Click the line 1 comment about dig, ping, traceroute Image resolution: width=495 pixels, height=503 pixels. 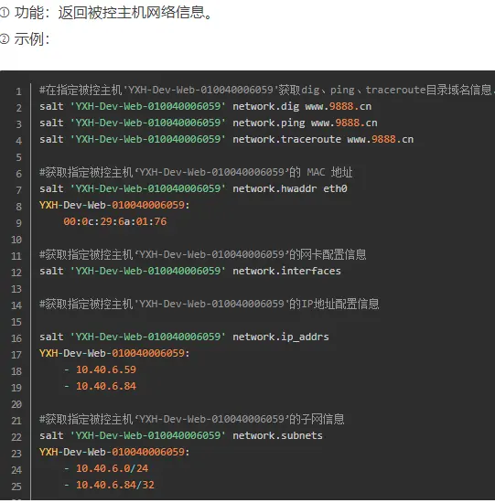click(267, 90)
